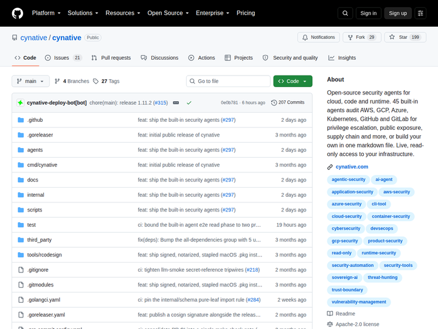438x329 pixels.
Task: Go to the GitHub home logo
Action: click(x=17, y=13)
